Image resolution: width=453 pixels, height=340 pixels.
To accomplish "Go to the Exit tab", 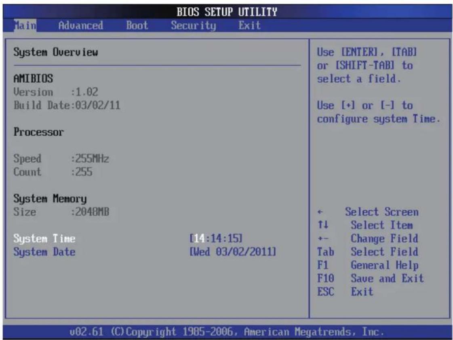I will 249,25.
